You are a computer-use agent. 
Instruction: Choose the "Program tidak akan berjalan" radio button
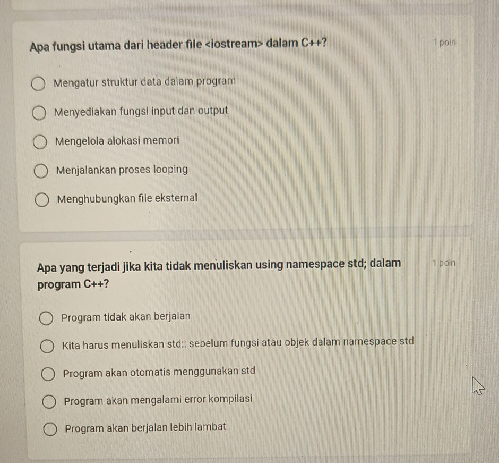pyautogui.click(x=46, y=318)
